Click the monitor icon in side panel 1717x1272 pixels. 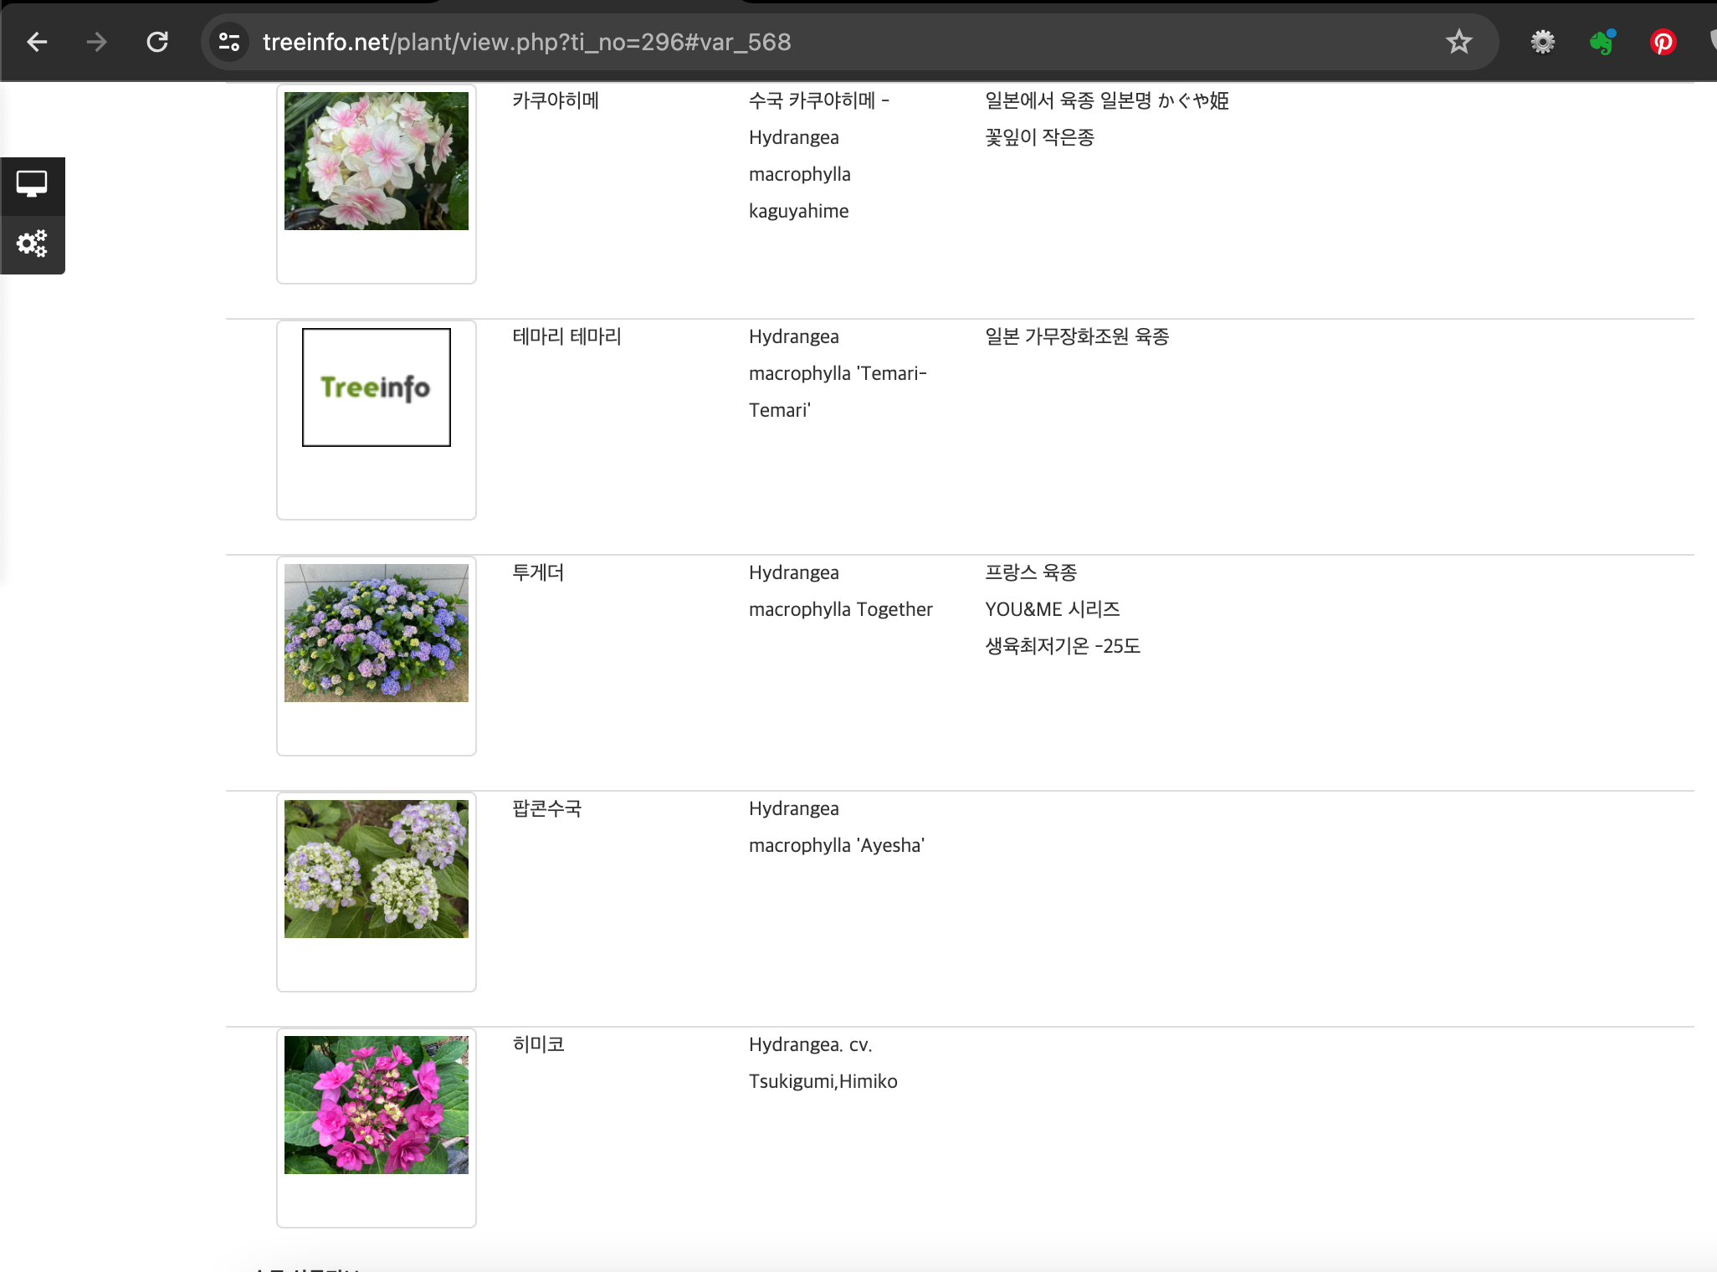pyautogui.click(x=32, y=184)
